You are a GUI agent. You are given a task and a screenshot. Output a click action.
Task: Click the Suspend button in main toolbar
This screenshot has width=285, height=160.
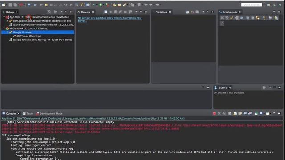(46, 5)
